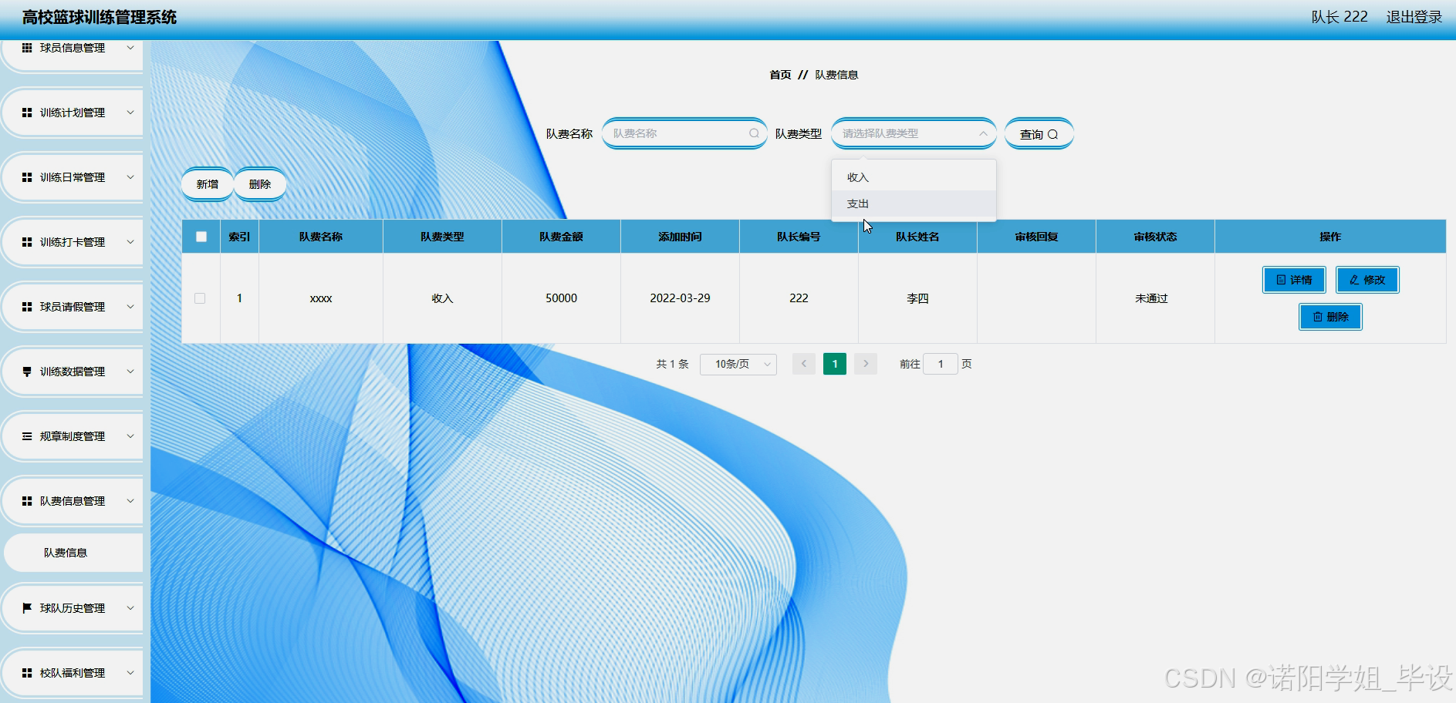Click the 首页 breadcrumb link
Viewport: 1456px width, 703px height.
[x=780, y=75]
